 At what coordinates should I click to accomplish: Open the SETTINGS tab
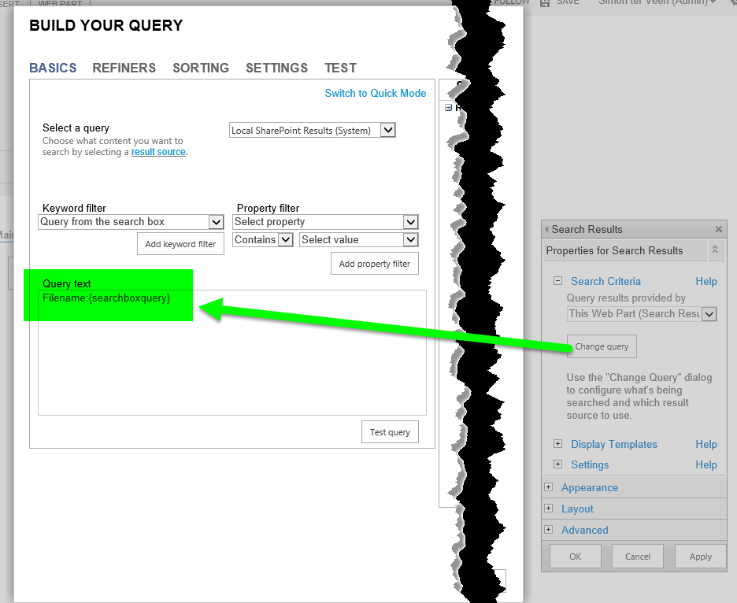tap(276, 68)
